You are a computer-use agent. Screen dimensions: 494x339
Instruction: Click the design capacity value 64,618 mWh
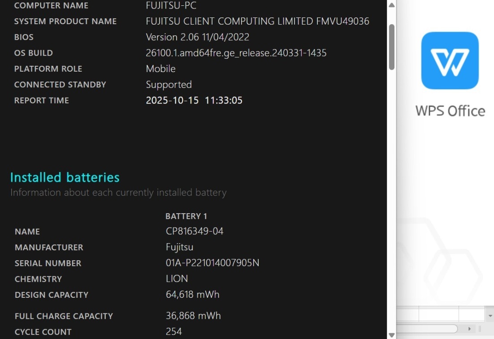(x=192, y=295)
